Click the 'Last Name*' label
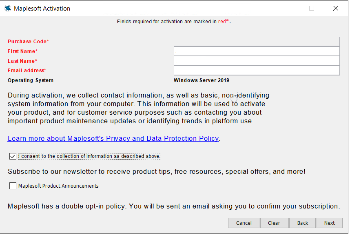Image resolution: width=350 pixels, height=235 pixels. 22,61
